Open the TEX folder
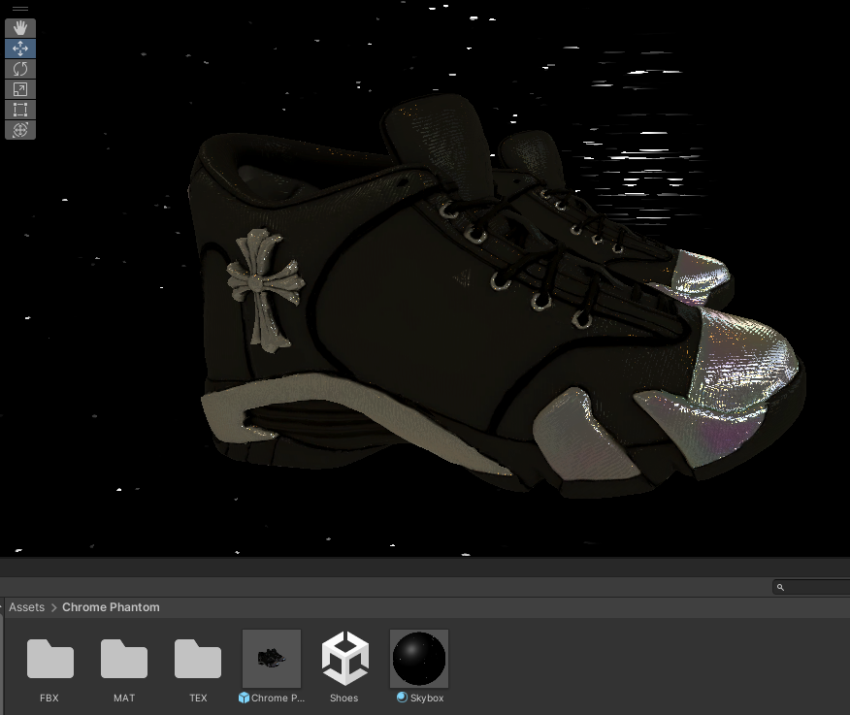This screenshot has height=715, width=850. point(198,659)
